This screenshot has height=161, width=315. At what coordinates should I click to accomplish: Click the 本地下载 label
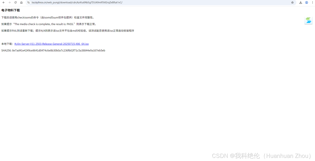tap(7, 44)
